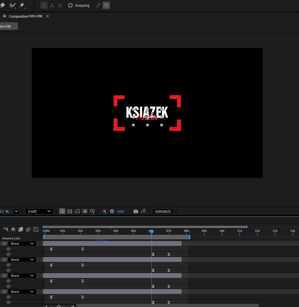This screenshot has height=307, width=299.
Task: Click the time navigator start handle
Action: 44,227
